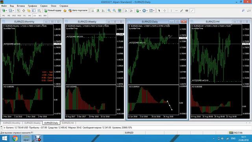The width and height of the screenshot is (252, 142).
Task: Open the Strategy Tester
Action: (39, 11)
